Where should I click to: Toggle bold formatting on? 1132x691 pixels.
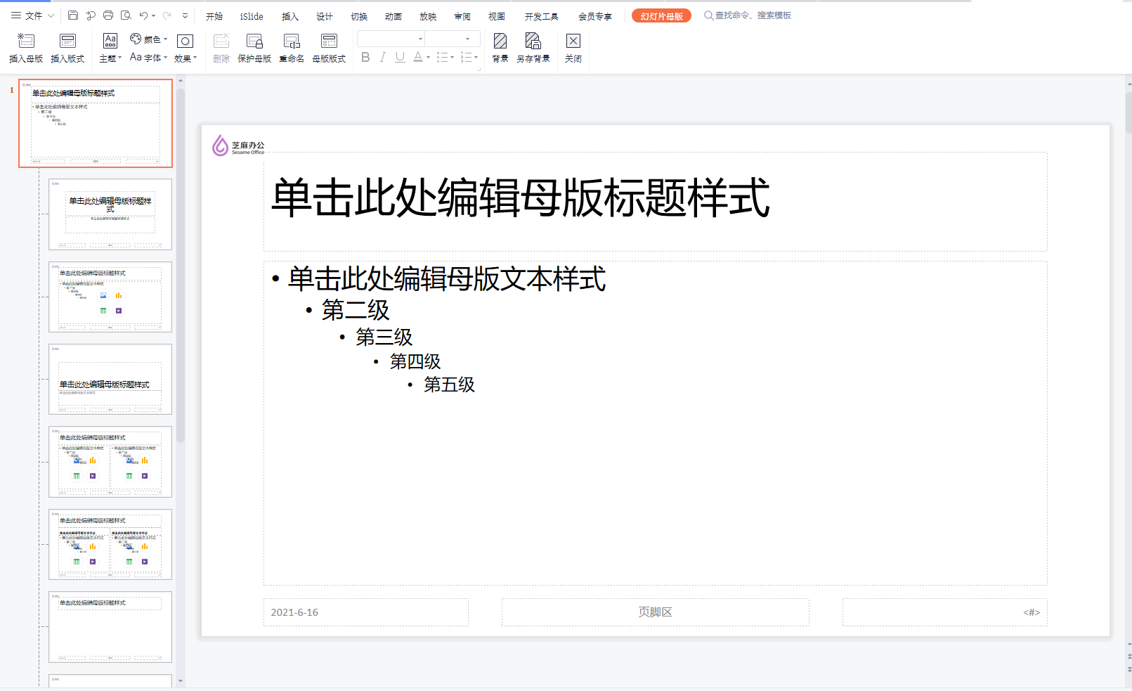point(365,57)
